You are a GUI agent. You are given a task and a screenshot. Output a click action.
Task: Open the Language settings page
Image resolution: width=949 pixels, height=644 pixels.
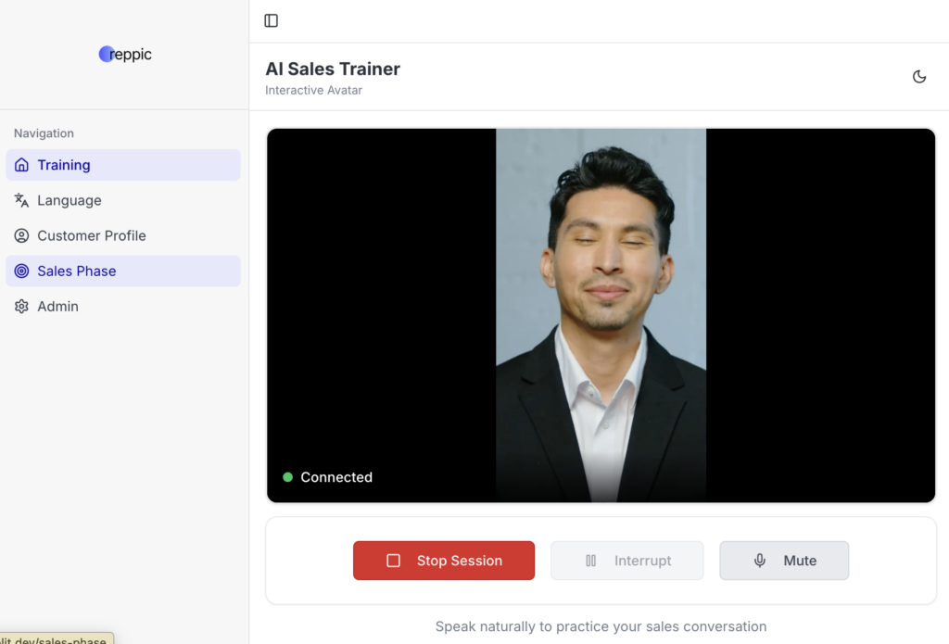coord(70,200)
